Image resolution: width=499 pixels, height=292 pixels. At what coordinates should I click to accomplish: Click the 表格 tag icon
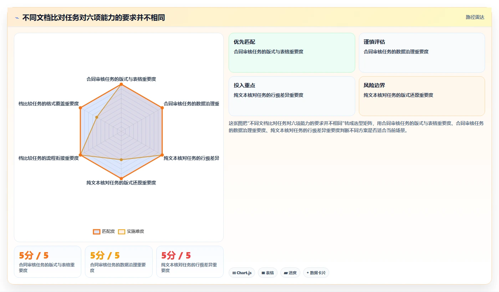263,273
